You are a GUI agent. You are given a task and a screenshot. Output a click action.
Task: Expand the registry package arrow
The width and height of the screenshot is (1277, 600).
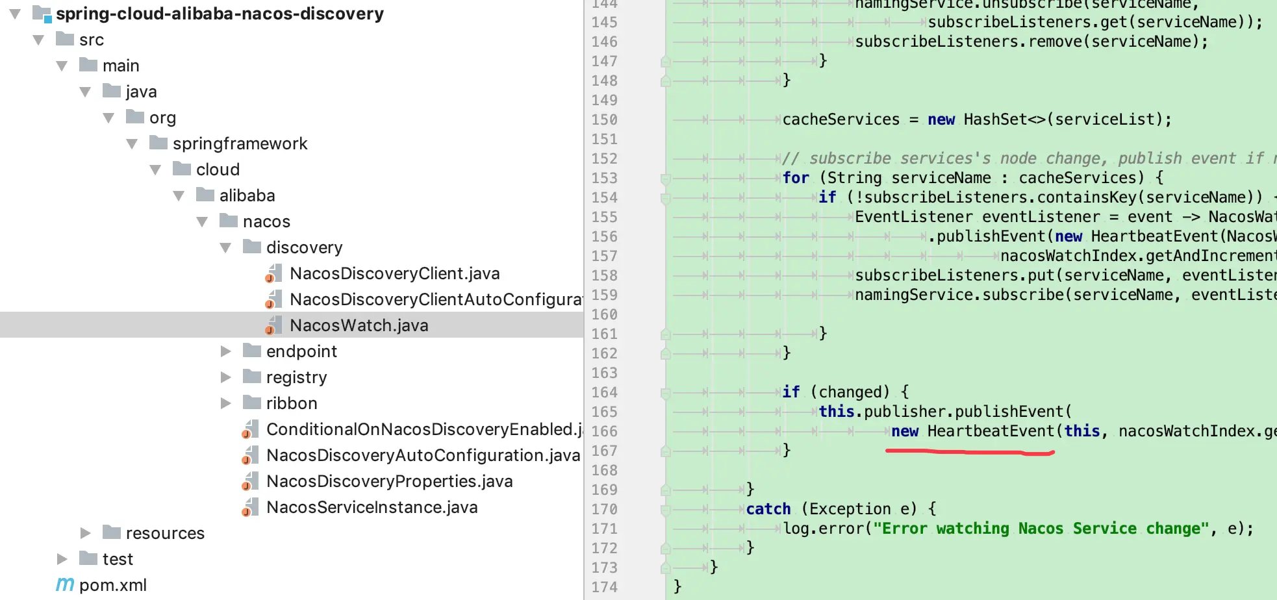click(x=225, y=377)
